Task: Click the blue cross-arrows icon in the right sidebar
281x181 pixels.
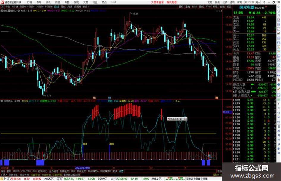Action: click(279, 84)
